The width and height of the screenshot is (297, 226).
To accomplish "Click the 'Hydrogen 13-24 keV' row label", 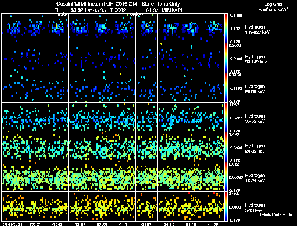I will [x=255, y=178].
